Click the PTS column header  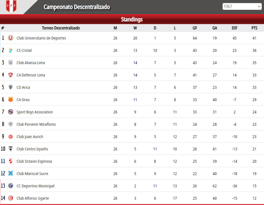pos(255,28)
